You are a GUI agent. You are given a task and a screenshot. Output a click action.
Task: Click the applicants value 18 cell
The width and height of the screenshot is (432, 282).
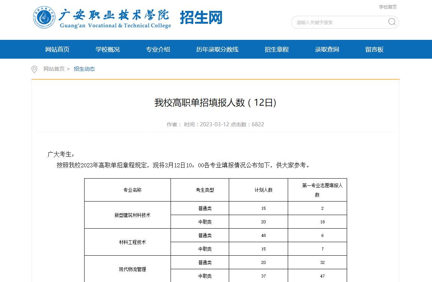pyautogui.click(x=317, y=222)
